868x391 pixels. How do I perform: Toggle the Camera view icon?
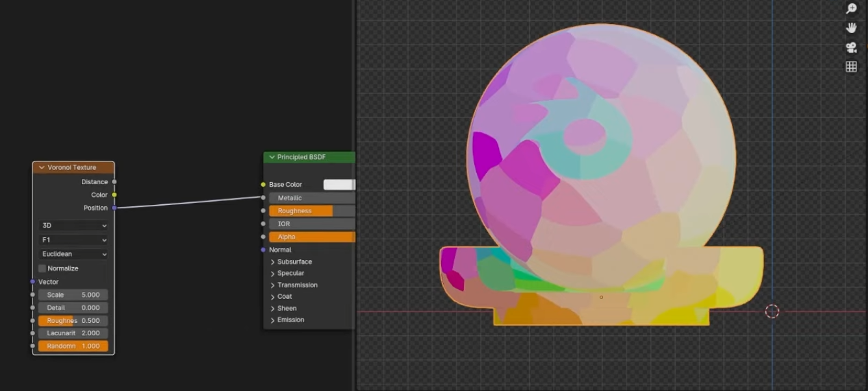coord(851,47)
